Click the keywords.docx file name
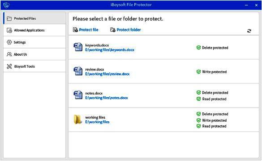The height and width of the screenshot is (161, 262). pos(97,45)
